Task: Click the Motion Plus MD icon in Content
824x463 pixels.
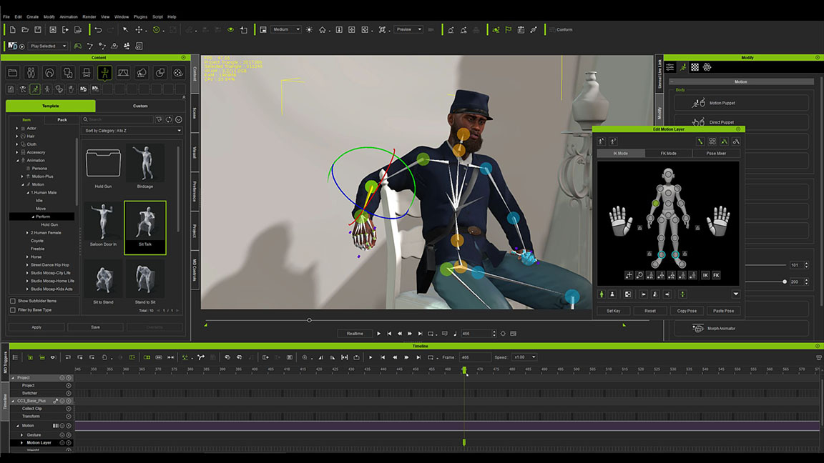Action: (x=83, y=89)
